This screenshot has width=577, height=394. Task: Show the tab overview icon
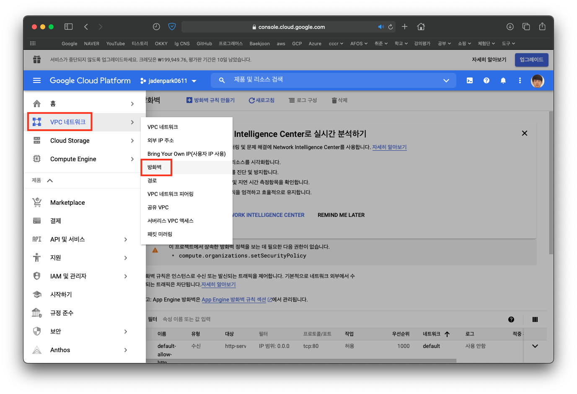point(526,27)
